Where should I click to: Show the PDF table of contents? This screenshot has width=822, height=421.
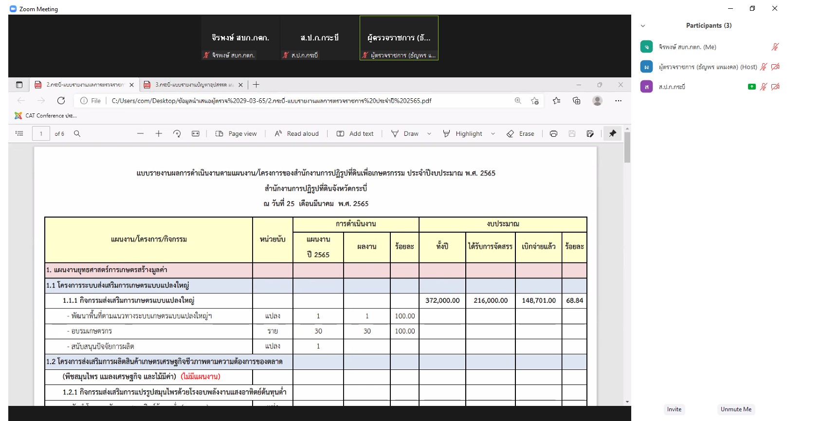click(19, 133)
